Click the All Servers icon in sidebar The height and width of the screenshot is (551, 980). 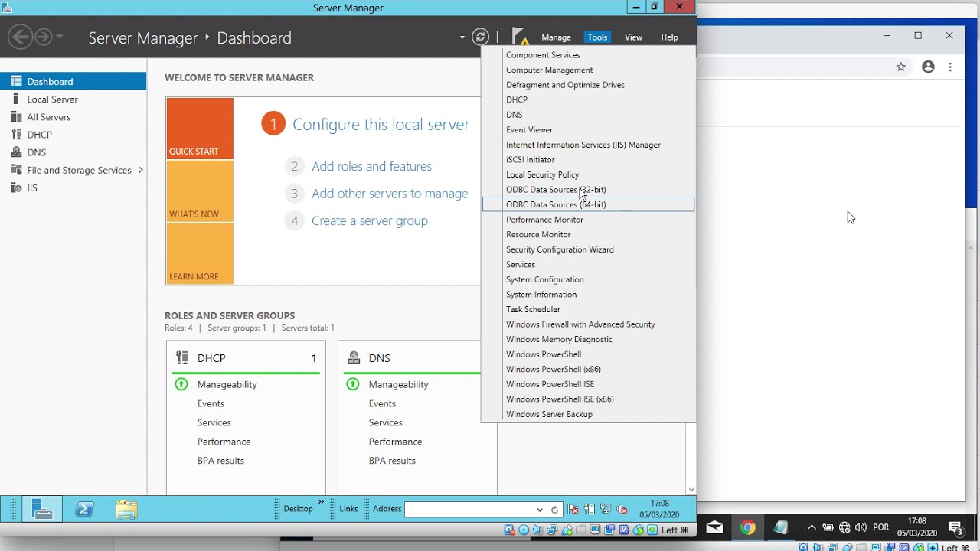(16, 116)
